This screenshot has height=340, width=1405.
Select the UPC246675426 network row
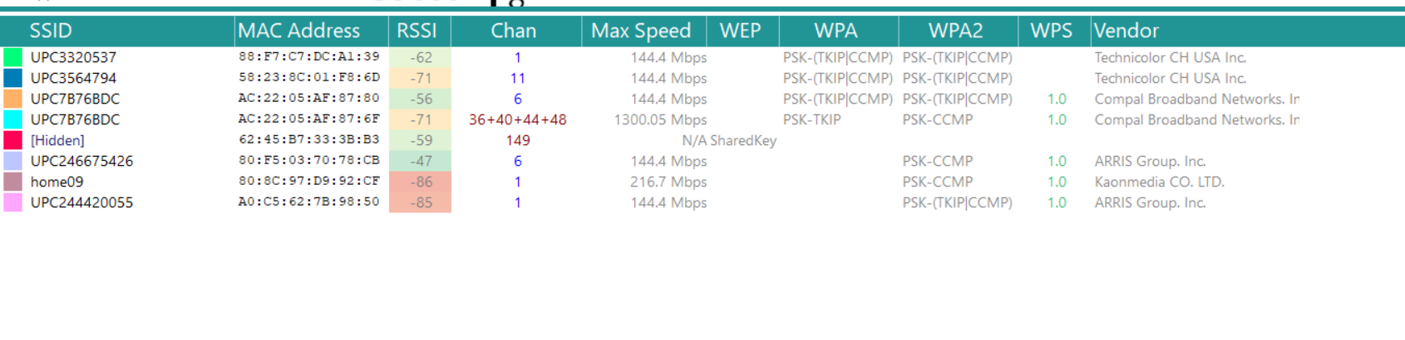pyautogui.click(x=81, y=161)
